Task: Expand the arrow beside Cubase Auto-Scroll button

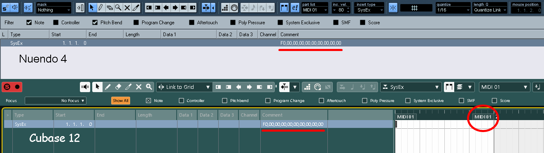Action: [x=295, y=87]
